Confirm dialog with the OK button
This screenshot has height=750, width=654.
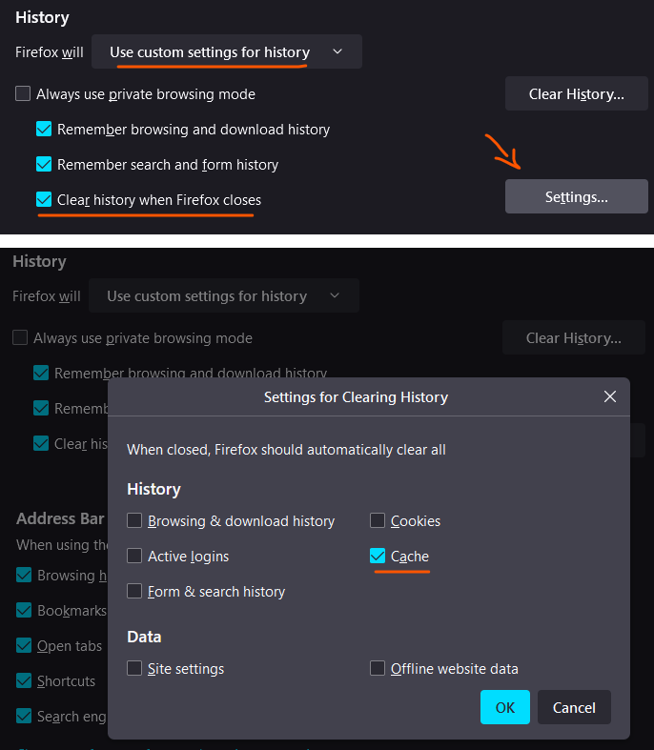pyautogui.click(x=505, y=707)
